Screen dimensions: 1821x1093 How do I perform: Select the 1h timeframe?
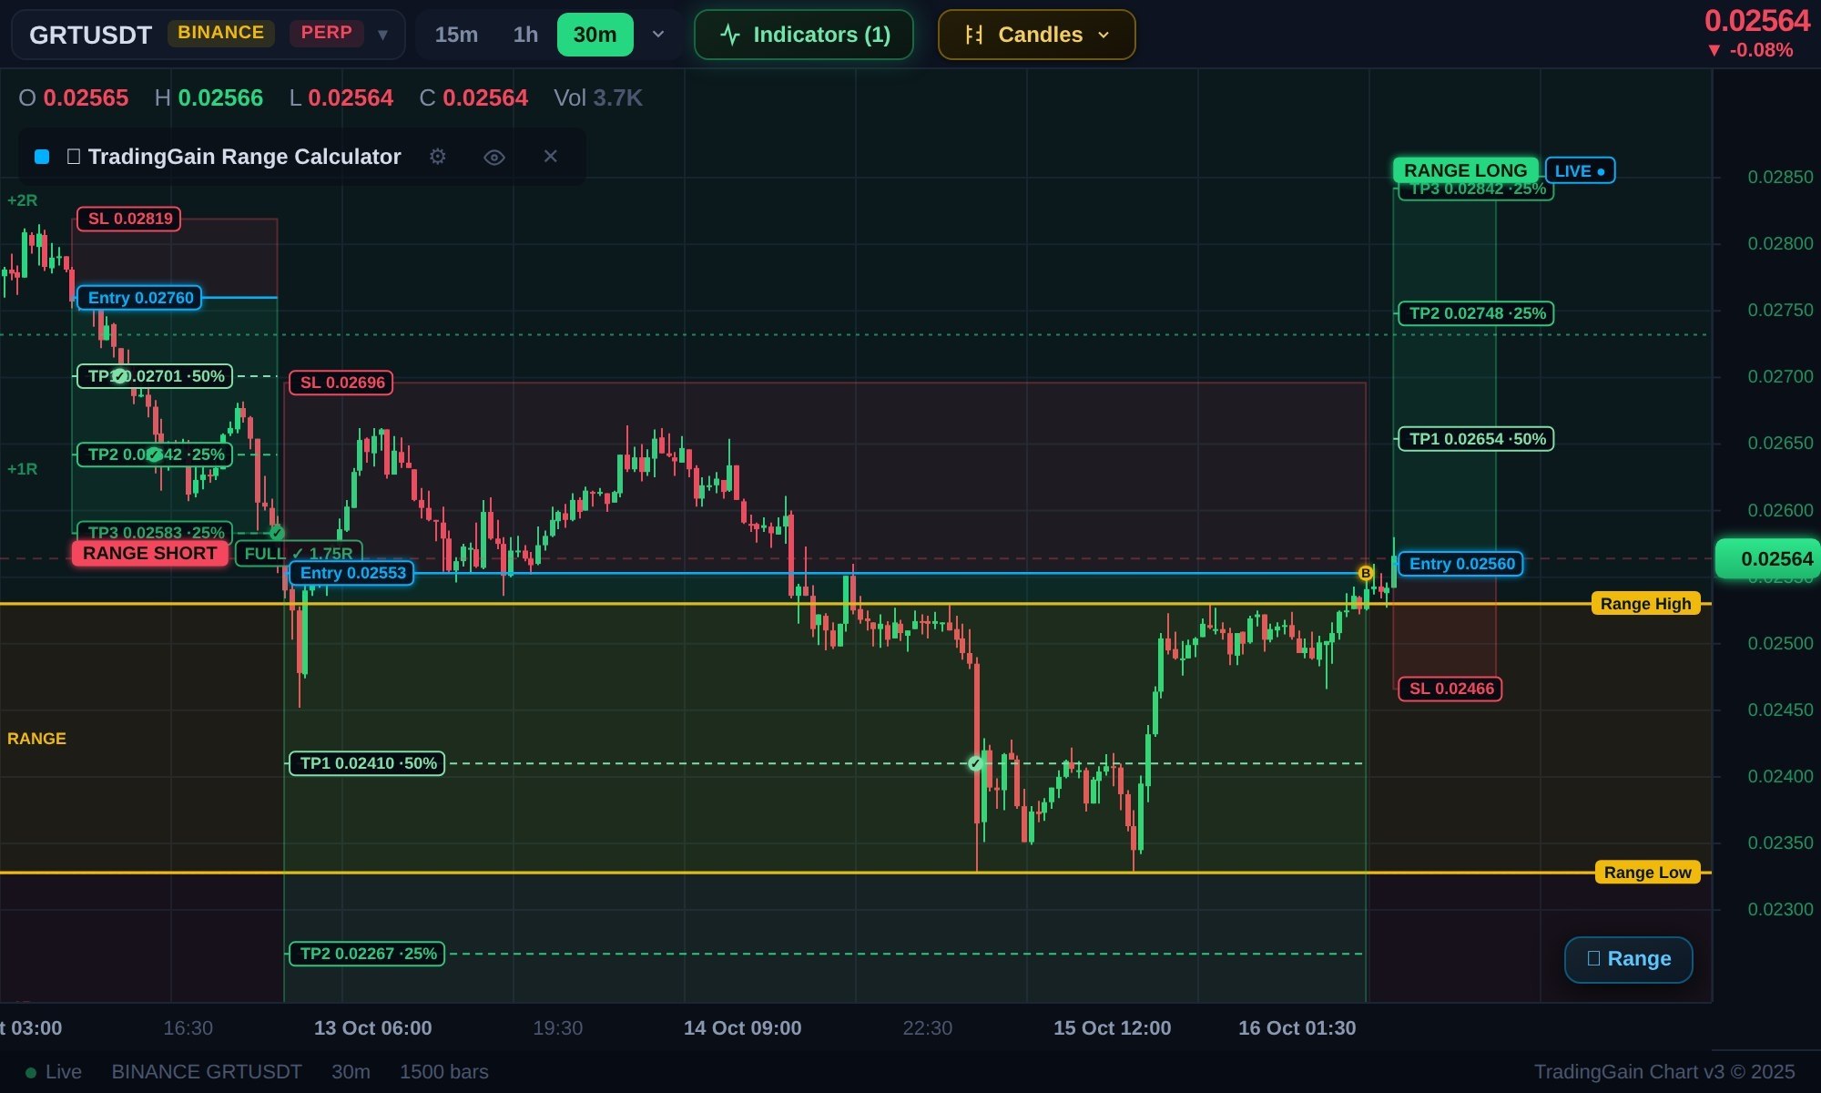525,35
